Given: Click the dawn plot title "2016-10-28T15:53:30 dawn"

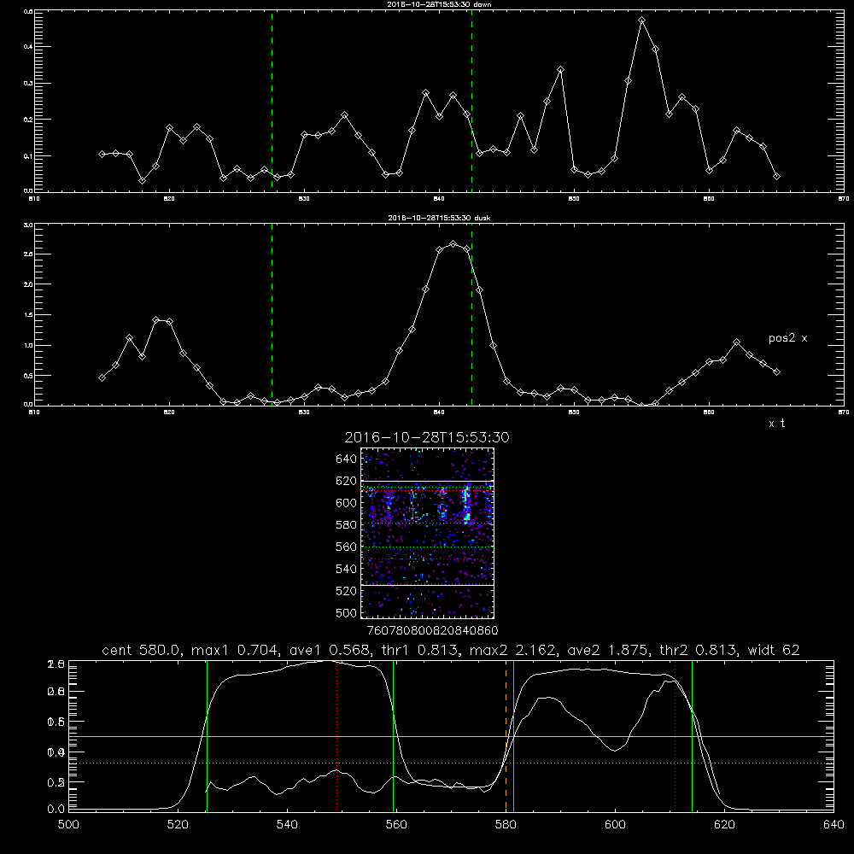Looking at the screenshot, I should coord(439,4).
